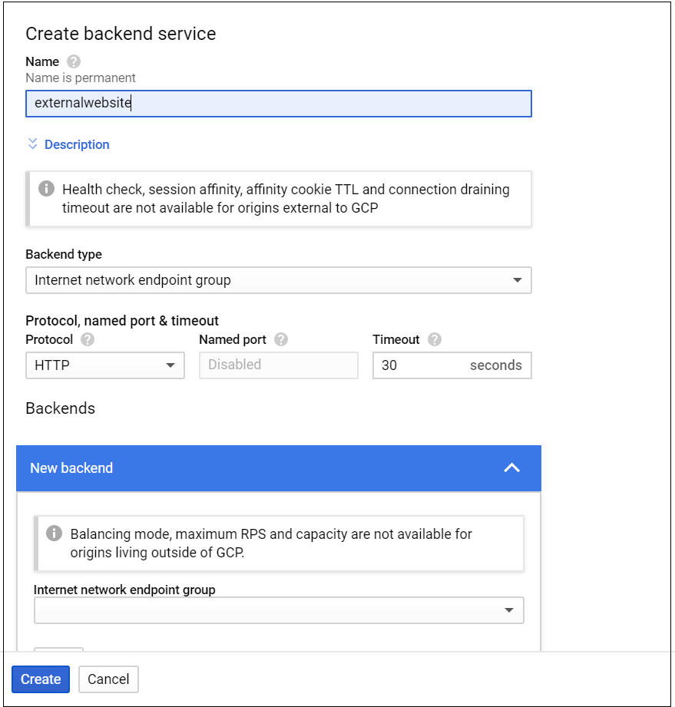The width and height of the screenshot is (675, 707).
Task: Click the disabled Named port field
Action: click(279, 365)
